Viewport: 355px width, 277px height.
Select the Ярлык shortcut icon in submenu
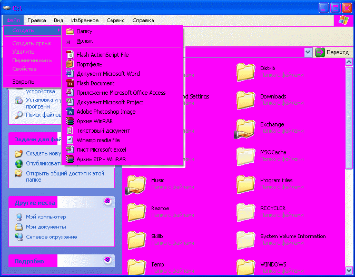click(68, 42)
